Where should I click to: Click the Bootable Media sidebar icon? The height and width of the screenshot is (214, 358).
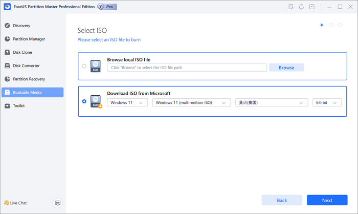point(7,92)
